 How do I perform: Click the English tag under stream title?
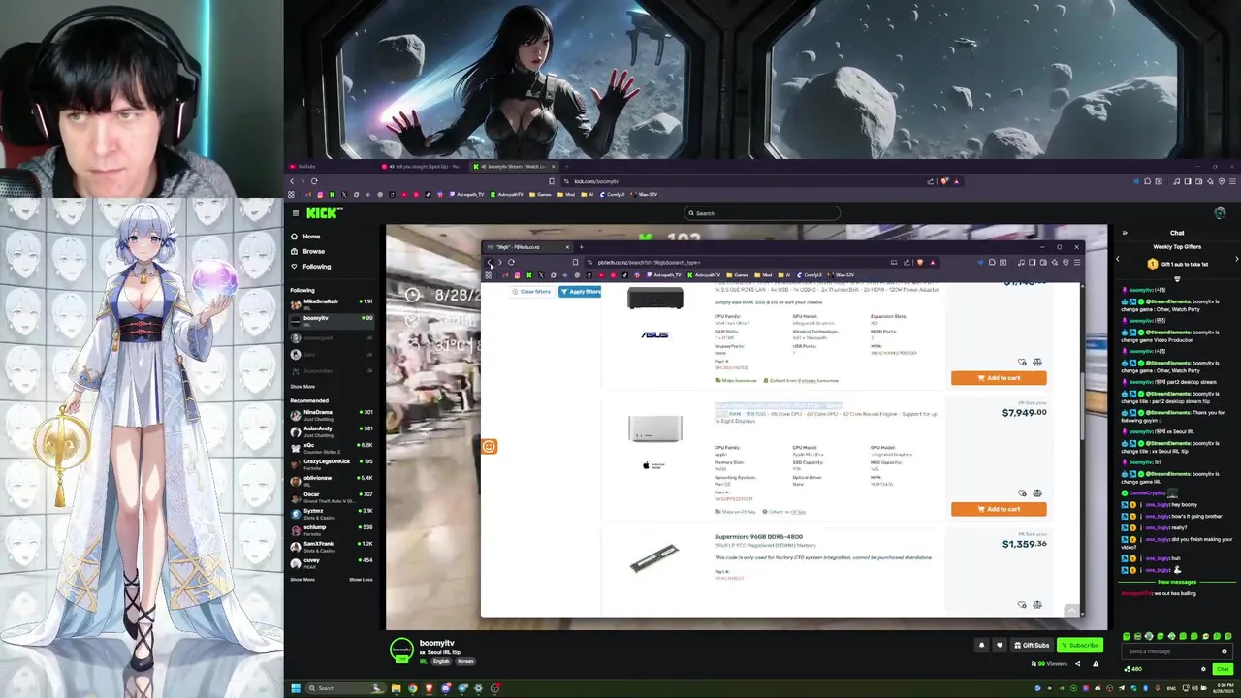coord(442,661)
